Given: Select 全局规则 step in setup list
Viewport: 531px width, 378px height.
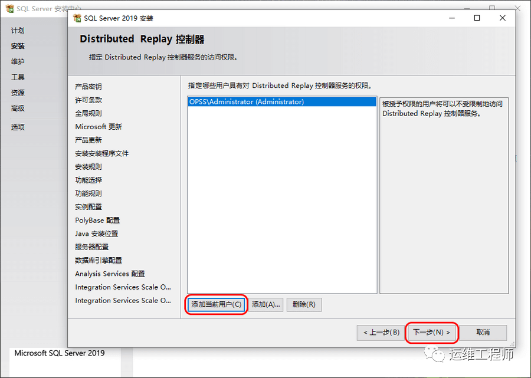Looking at the screenshot, I should [88, 113].
